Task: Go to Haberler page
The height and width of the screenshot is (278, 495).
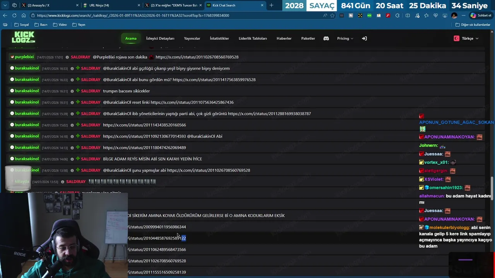Action: (x=284, y=38)
